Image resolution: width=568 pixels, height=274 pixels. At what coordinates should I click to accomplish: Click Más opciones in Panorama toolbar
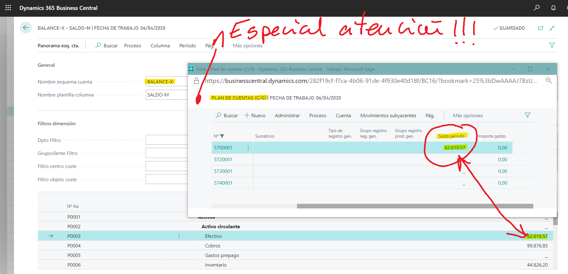pyautogui.click(x=248, y=45)
